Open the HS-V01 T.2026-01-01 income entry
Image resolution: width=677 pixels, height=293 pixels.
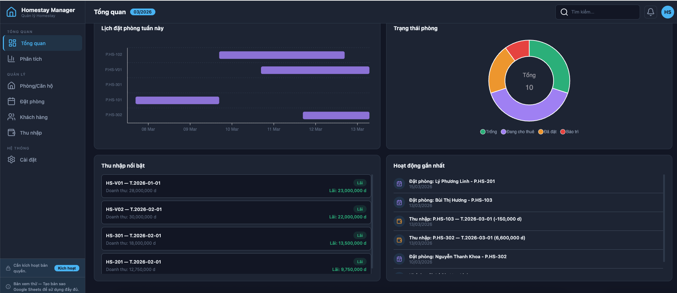(236, 186)
